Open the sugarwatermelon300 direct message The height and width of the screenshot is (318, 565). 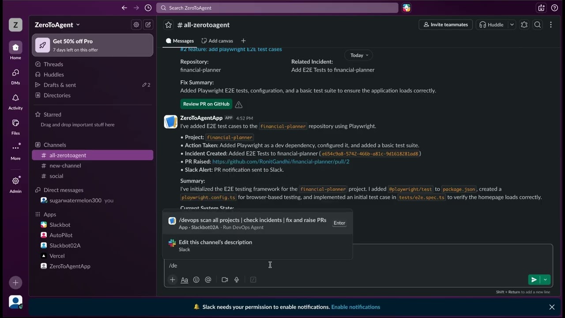click(93, 200)
